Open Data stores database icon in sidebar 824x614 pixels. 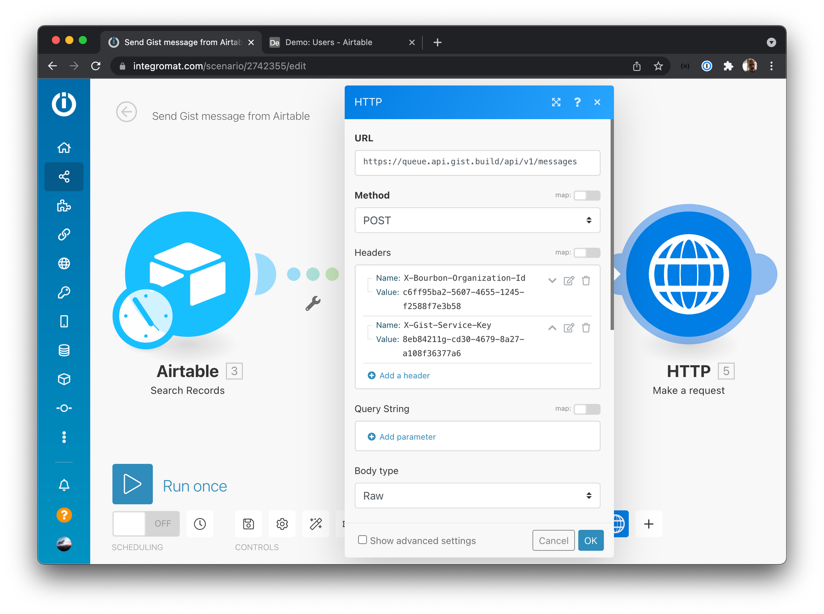[x=64, y=350]
